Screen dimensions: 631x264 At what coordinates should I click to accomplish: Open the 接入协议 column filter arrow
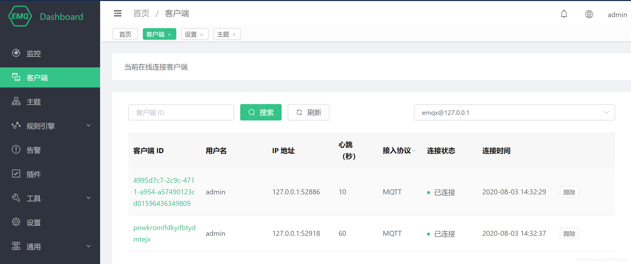pyautogui.click(x=414, y=151)
